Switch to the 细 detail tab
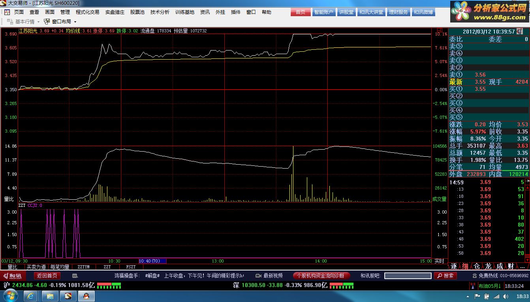The image size is (530, 302). pyautogui.click(x=465, y=266)
